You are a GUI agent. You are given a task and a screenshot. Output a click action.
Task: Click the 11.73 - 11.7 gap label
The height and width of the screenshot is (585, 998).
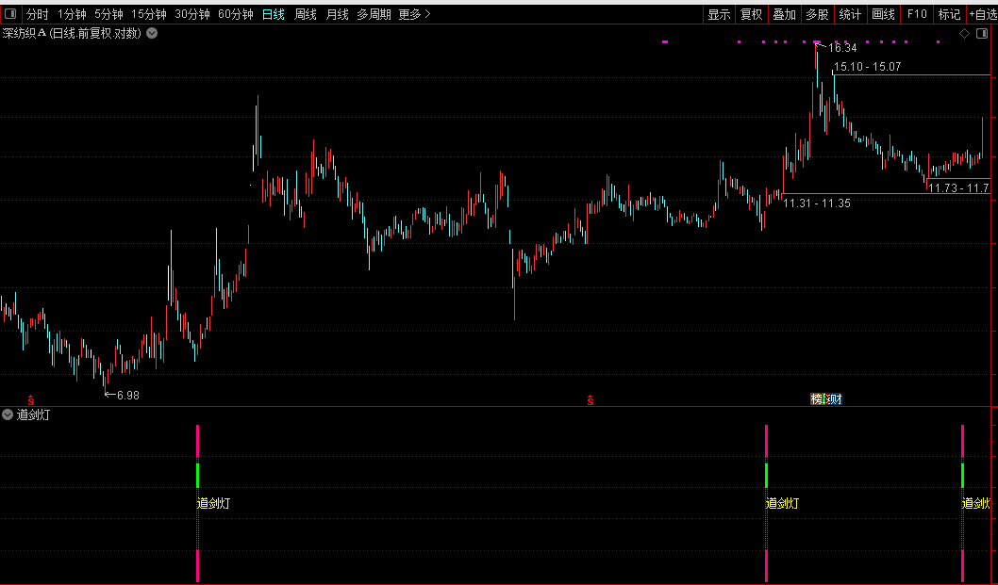[x=958, y=187]
